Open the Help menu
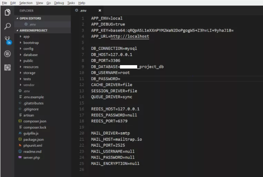The image size is (263, 177). (82, 3)
